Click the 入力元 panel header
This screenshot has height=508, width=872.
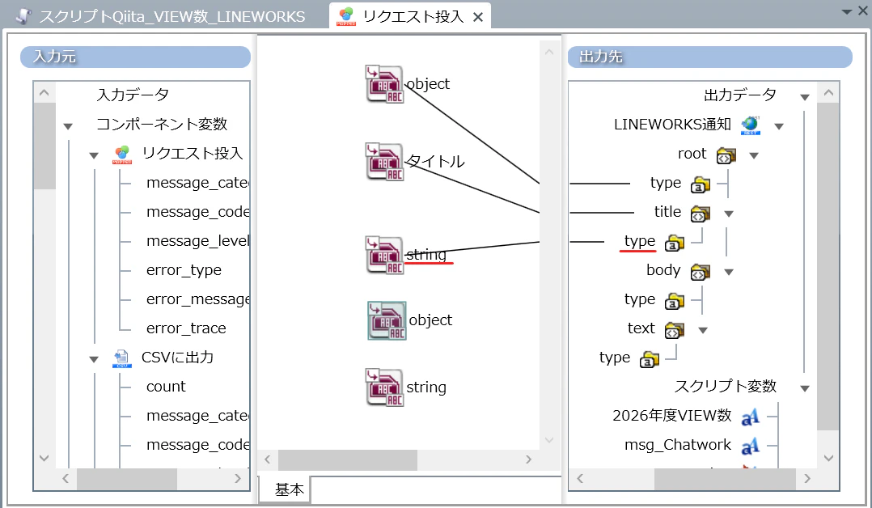135,57
